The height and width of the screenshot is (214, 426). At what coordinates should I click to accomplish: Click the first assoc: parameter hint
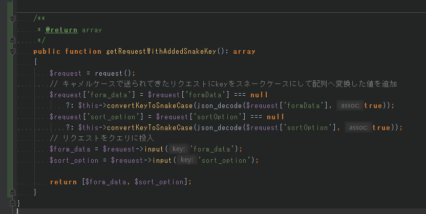point(349,106)
